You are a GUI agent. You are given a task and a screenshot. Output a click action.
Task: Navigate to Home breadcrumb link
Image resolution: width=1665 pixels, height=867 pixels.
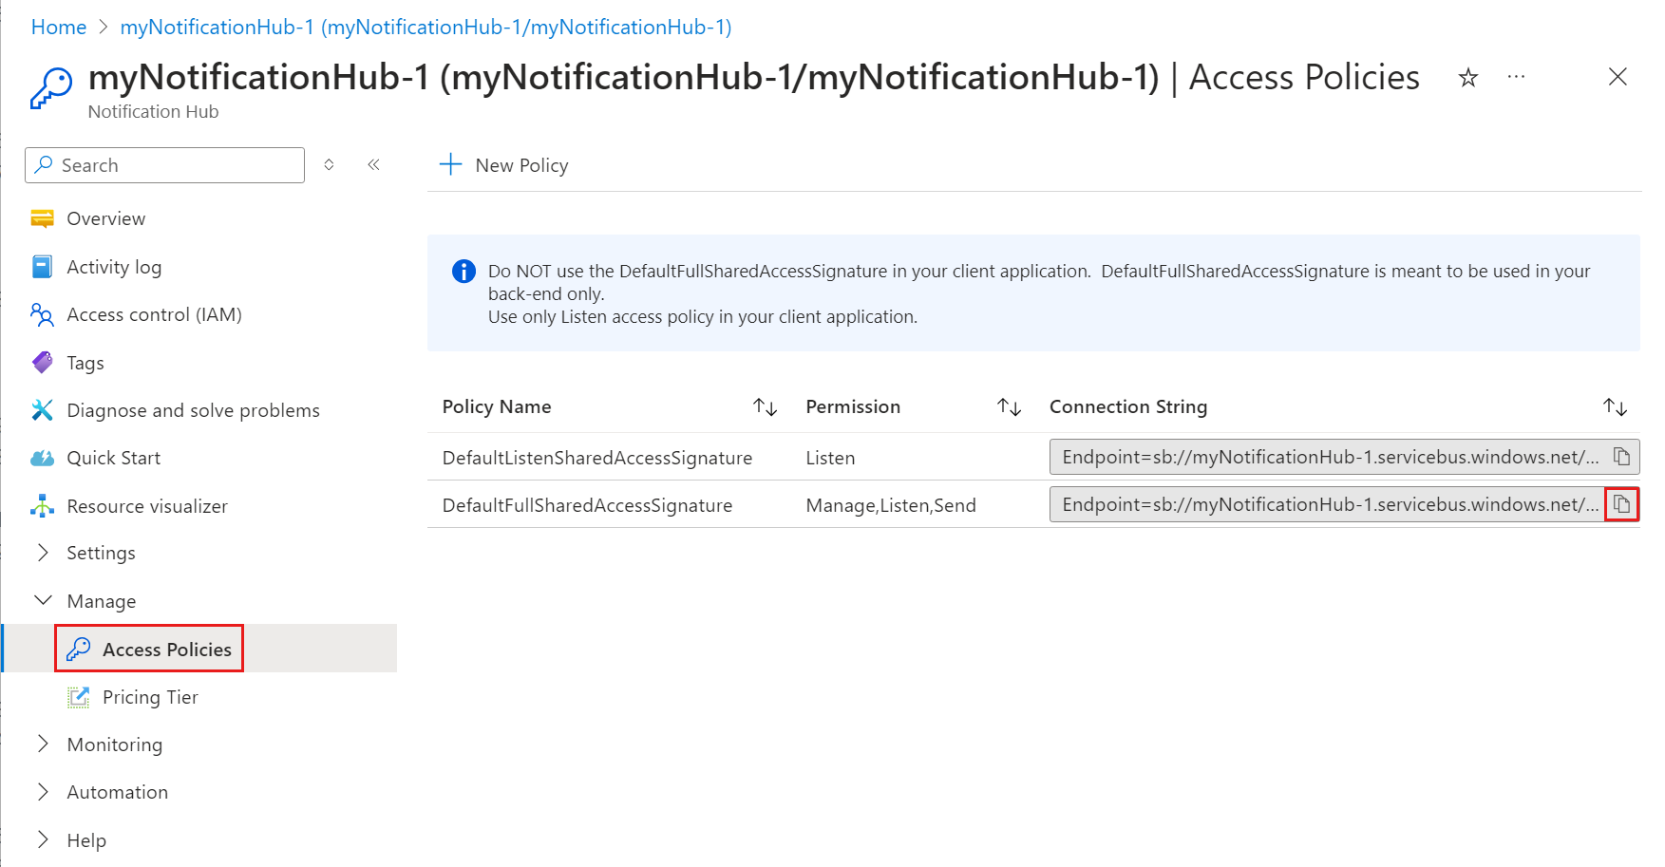[x=59, y=28]
